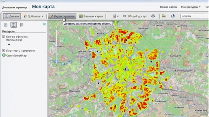Show the legend panel icon
The width and height of the screenshot is (209, 117).
coord(22,25)
